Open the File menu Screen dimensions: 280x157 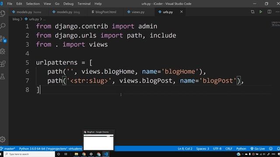tap(10, 3)
